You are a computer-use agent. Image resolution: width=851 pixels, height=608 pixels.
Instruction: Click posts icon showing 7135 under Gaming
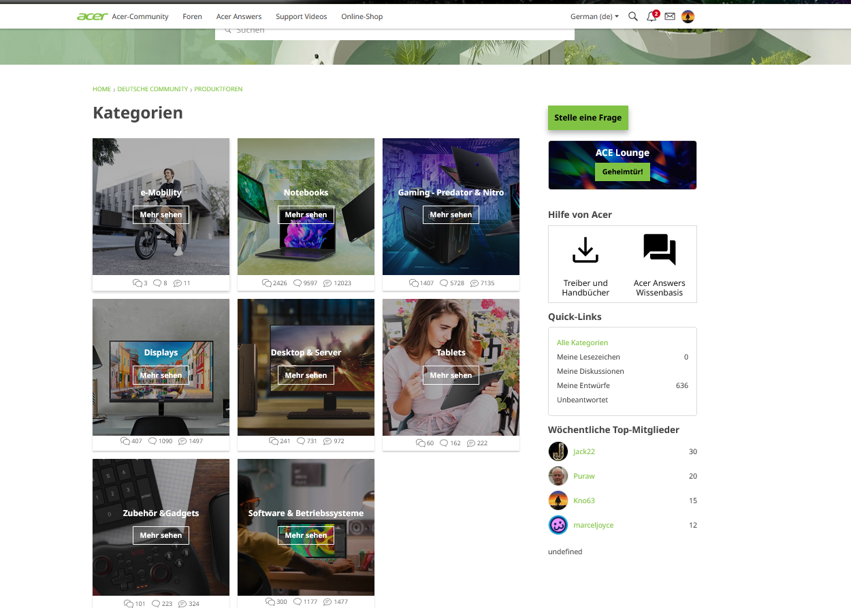(x=475, y=283)
